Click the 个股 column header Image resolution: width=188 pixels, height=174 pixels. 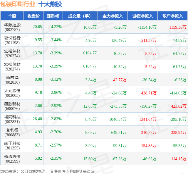12,16
